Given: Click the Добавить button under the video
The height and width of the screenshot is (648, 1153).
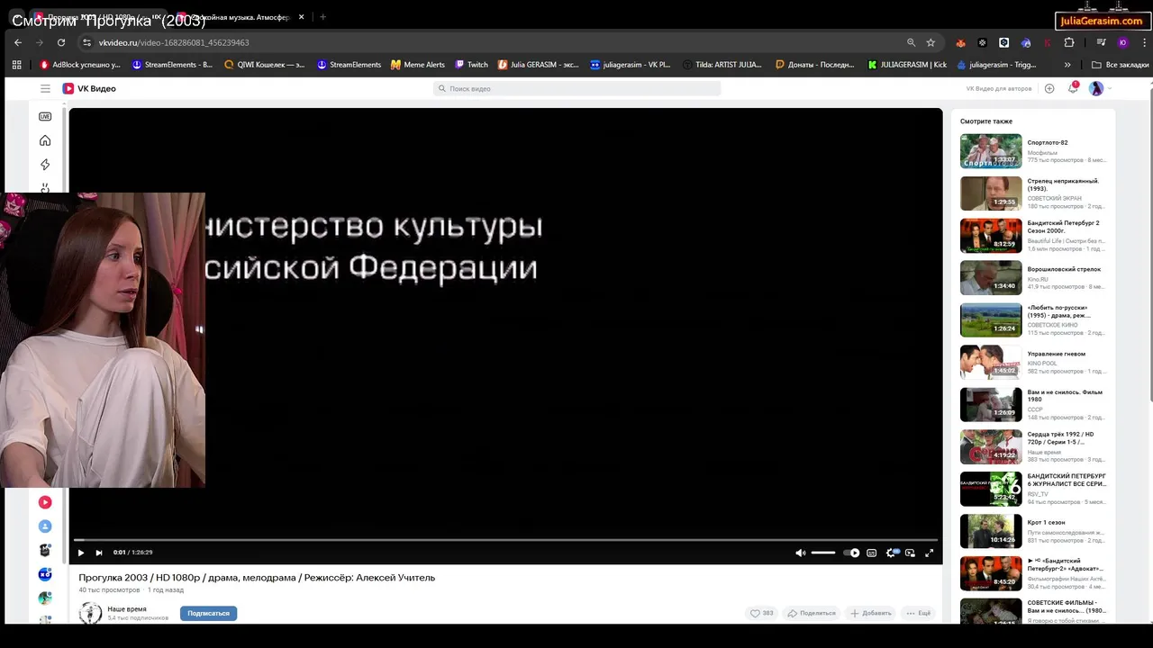Looking at the screenshot, I should pos(871,613).
